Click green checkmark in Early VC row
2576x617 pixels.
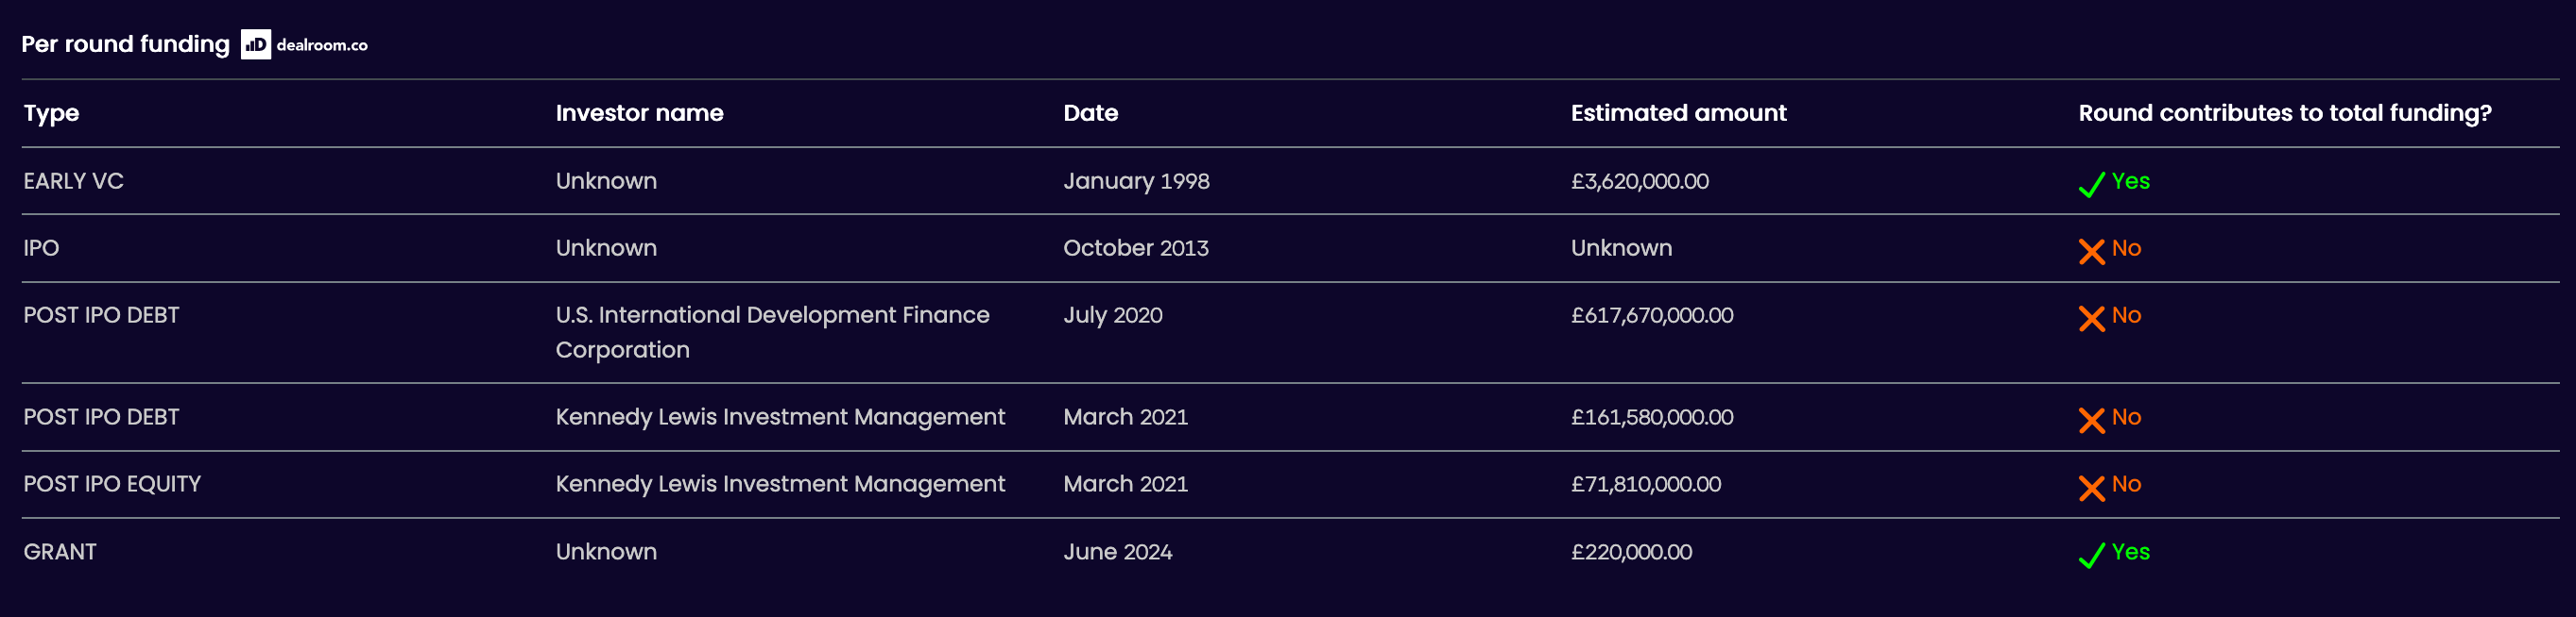tap(2091, 185)
